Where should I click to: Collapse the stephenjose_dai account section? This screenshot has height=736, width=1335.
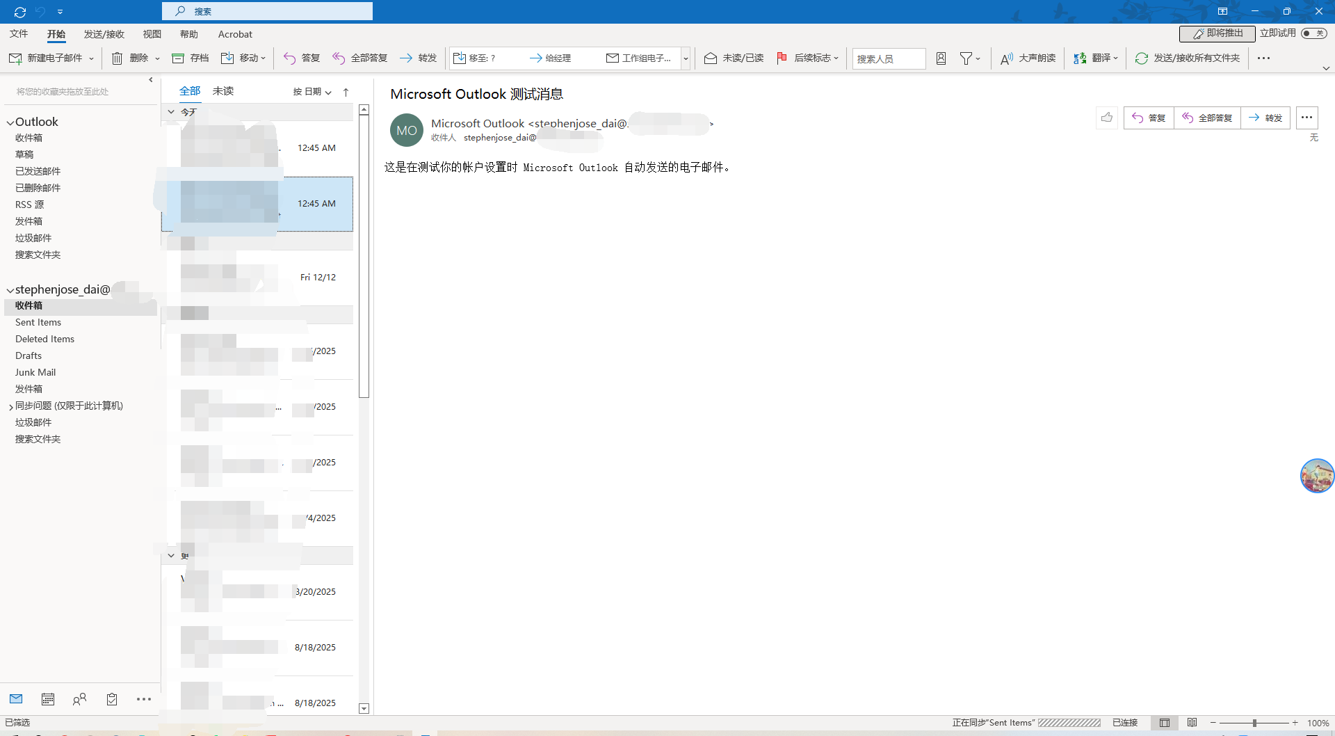[x=10, y=289]
